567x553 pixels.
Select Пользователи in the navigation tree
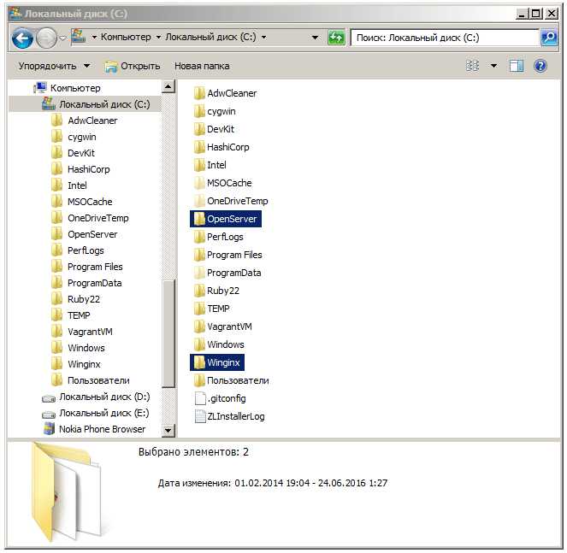[x=98, y=380]
